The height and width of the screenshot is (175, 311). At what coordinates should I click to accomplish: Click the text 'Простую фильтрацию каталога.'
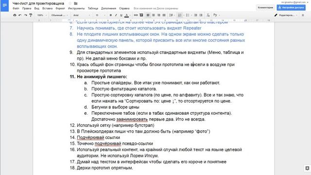pyautogui.click(x=124, y=88)
